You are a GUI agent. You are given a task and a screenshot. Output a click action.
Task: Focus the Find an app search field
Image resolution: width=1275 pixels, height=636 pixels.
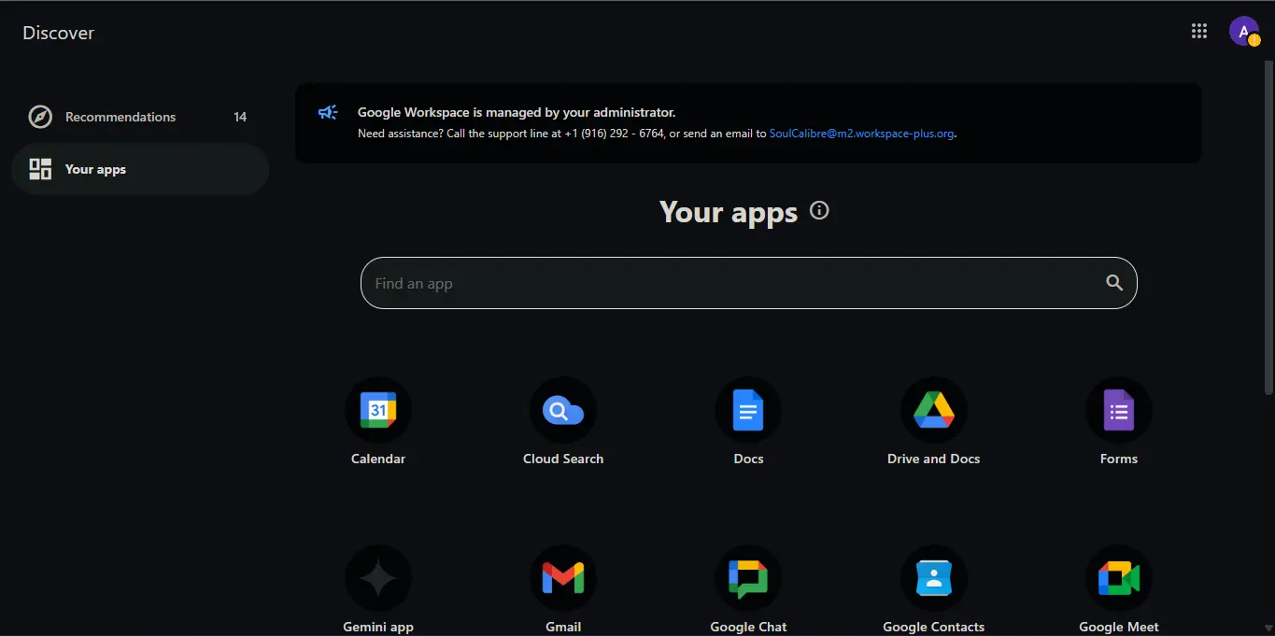pyautogui.click(x=748, y=283)
